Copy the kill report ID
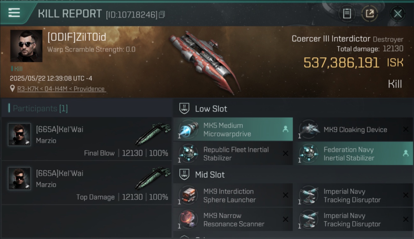414x239 pixels. tap(162, 14)
